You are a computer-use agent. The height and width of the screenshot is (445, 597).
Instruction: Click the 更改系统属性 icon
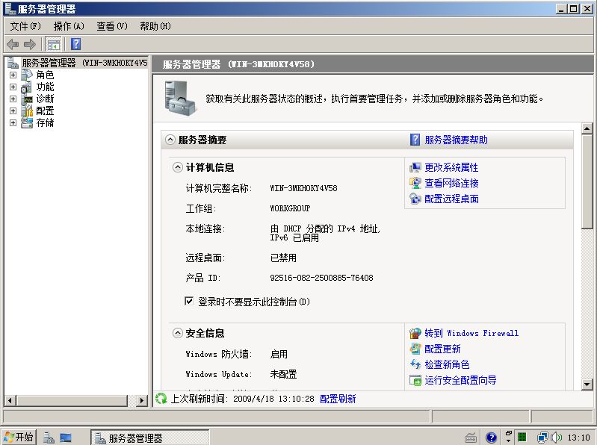415,167
